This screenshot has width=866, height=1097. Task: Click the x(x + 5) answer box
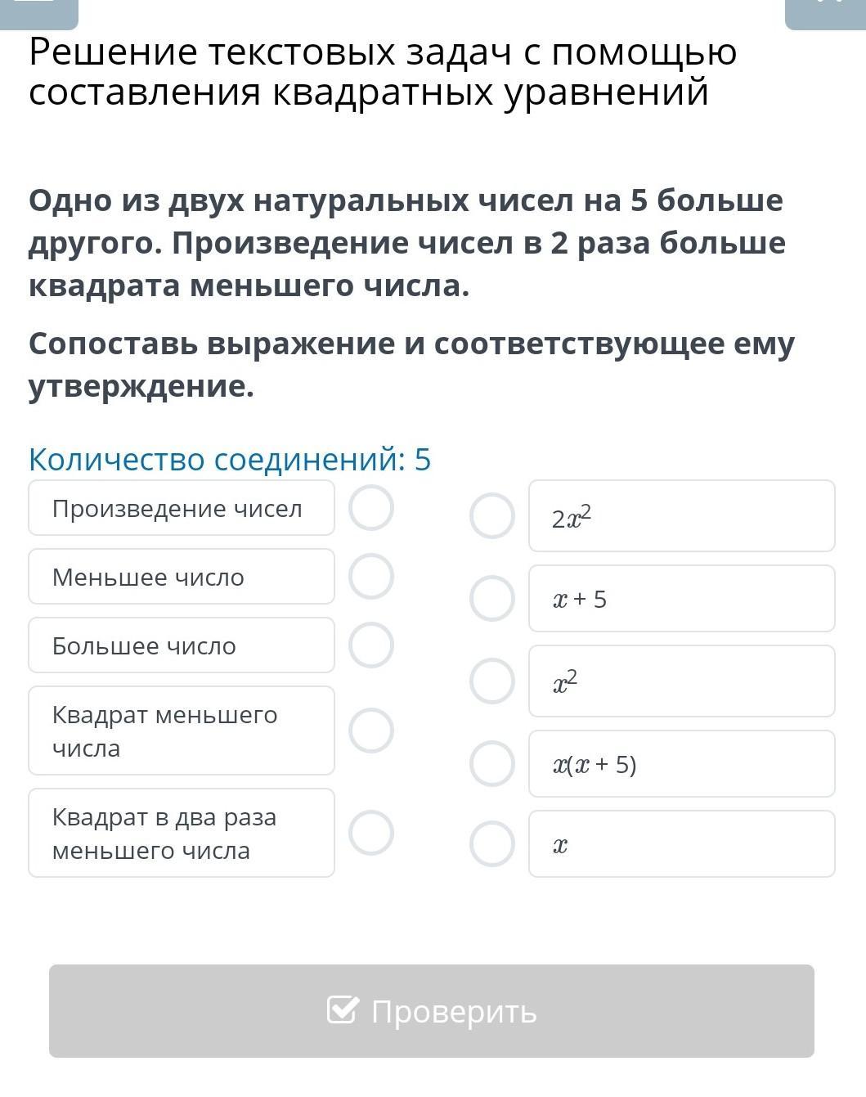(682, 764)
